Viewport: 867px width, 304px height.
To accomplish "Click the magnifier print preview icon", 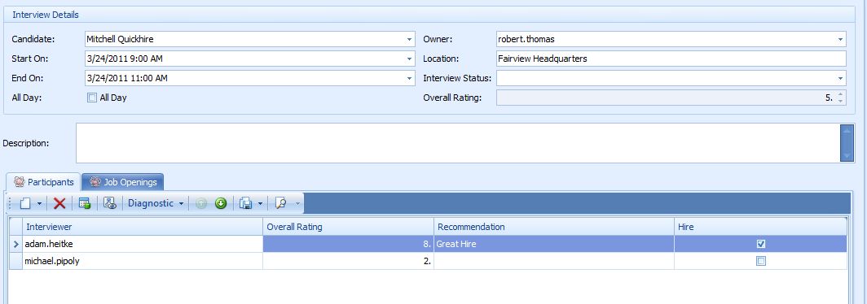I will click(x=280, y=203).
